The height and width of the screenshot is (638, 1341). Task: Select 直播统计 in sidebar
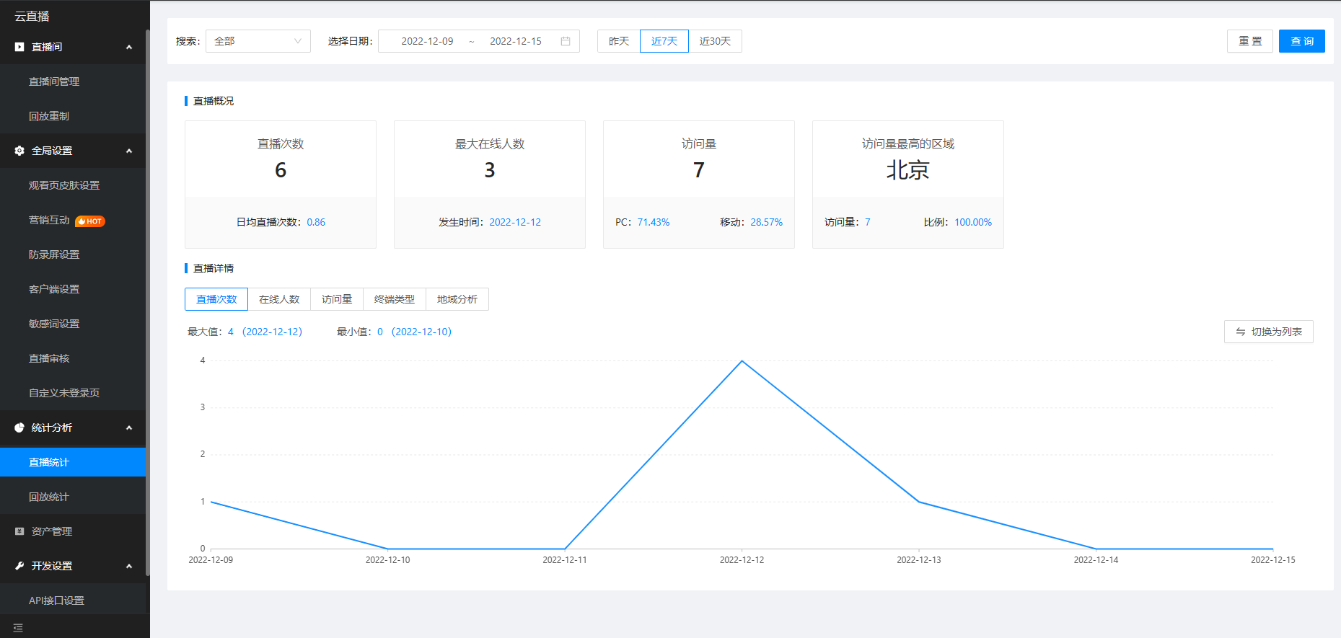click(73, 462)
